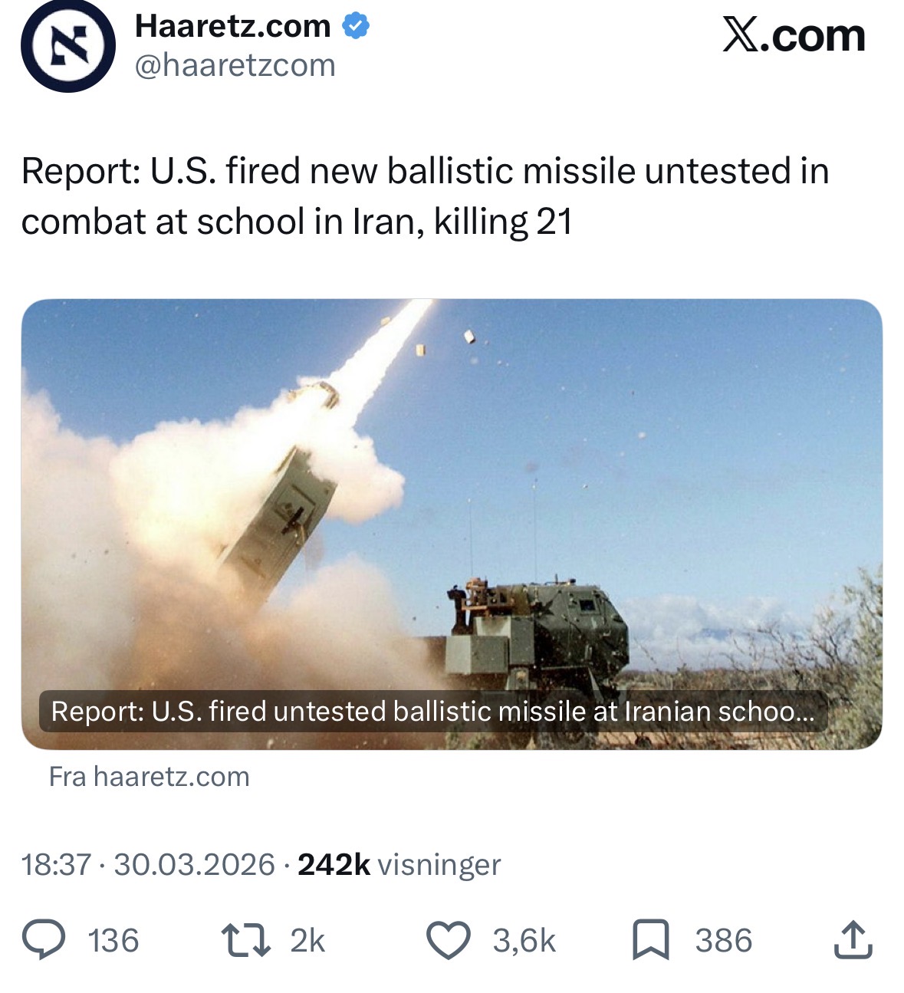Open the 2k reposts count
The image size is (904, 993).
(x=307, y=941)
